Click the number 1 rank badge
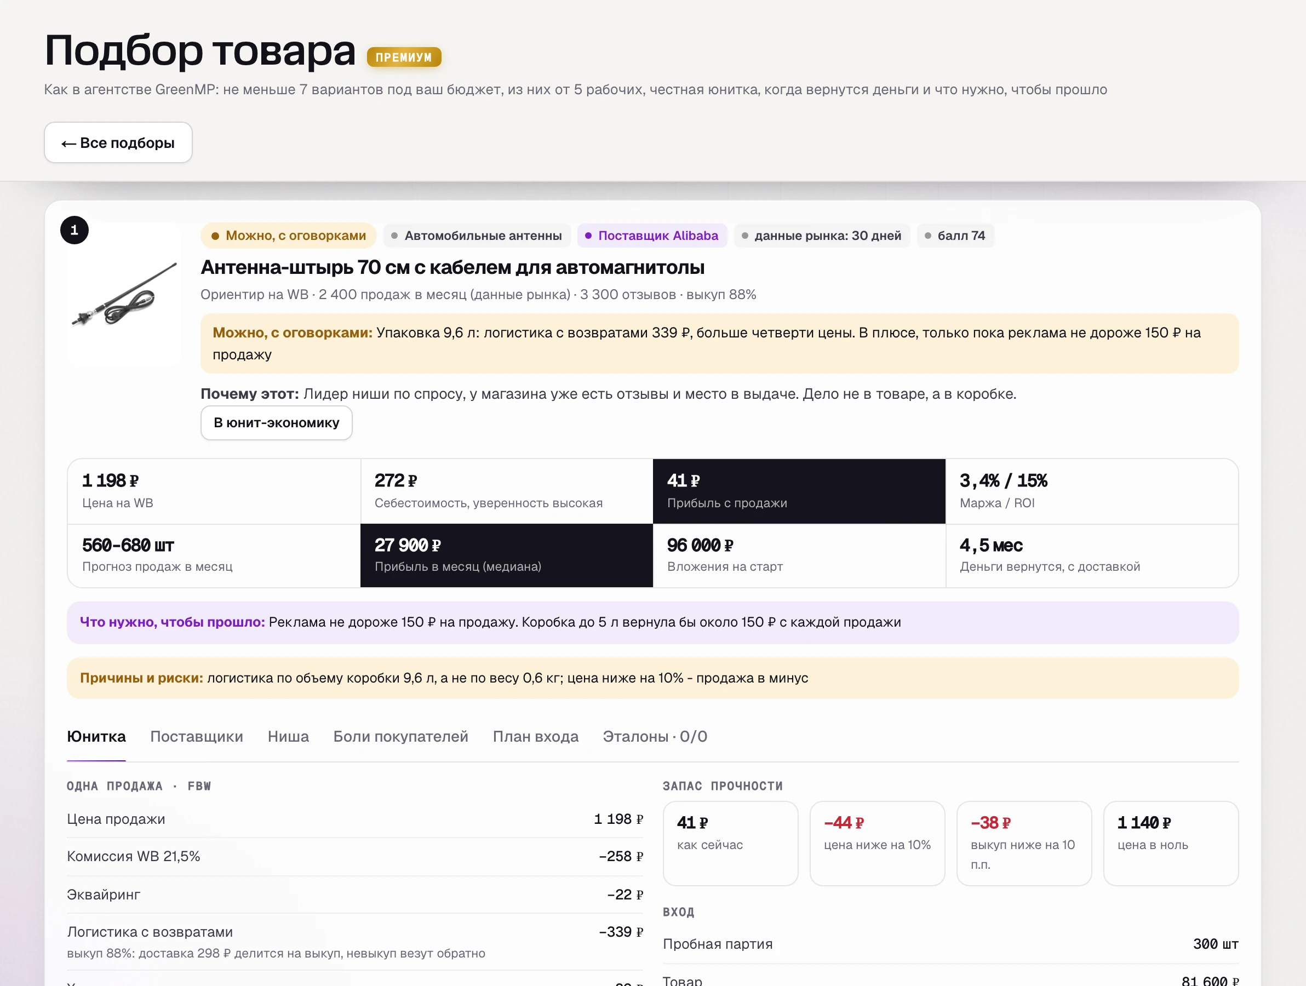This screenshot has height=986, width=1306. click(75, 230)
